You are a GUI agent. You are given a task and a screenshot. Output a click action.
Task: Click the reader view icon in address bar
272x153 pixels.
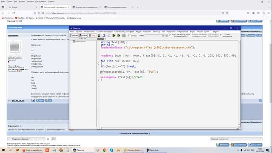click(x=223, y=13)
